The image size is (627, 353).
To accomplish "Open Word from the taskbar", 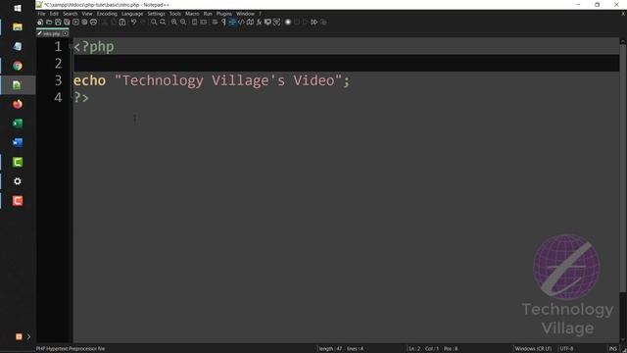I will click(x=18, y=142).
